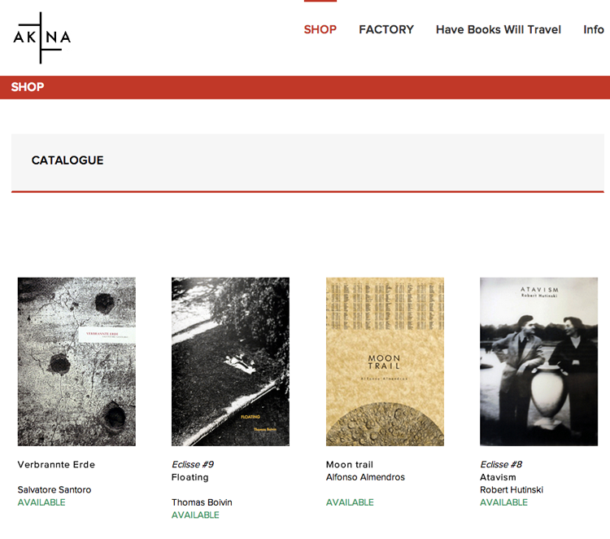Open Floating book cover thumbnail
Screen dimensions: 610x539
[x=230, y=362]
